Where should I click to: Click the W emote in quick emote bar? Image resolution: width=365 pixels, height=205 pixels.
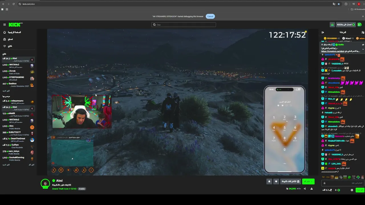(x=323, y=177)
